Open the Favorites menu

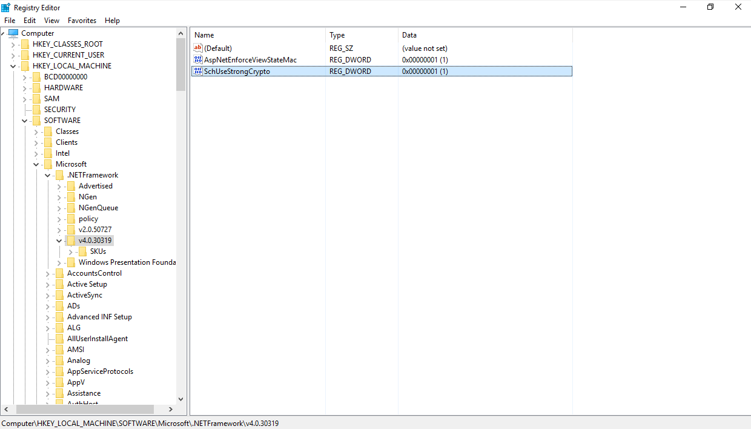(82, 20)
